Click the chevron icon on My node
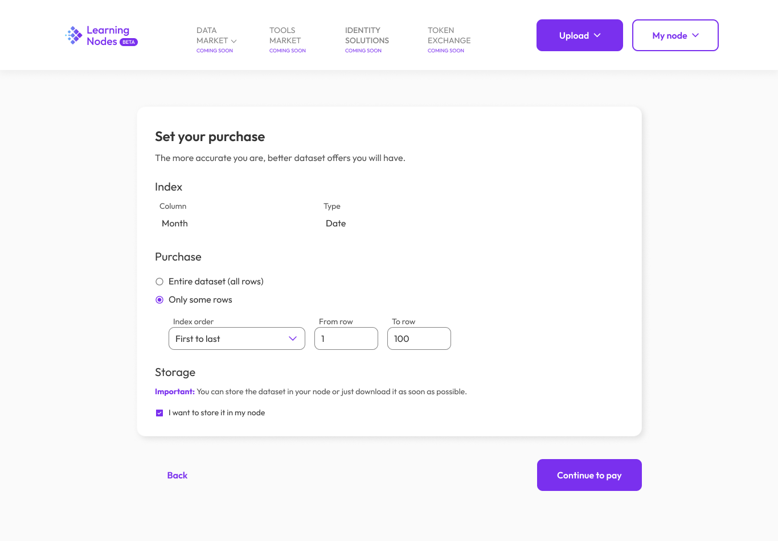The image size is (778, 541). tap(695, 35)
